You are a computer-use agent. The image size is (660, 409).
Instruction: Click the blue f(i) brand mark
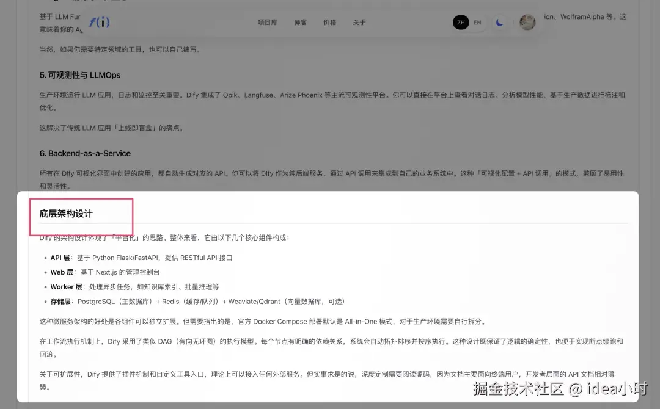(x=100, y=22)
